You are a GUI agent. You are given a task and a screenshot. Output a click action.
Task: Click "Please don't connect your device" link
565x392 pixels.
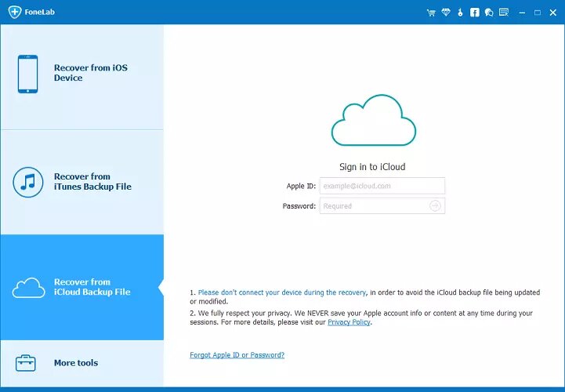click(282, 292)
